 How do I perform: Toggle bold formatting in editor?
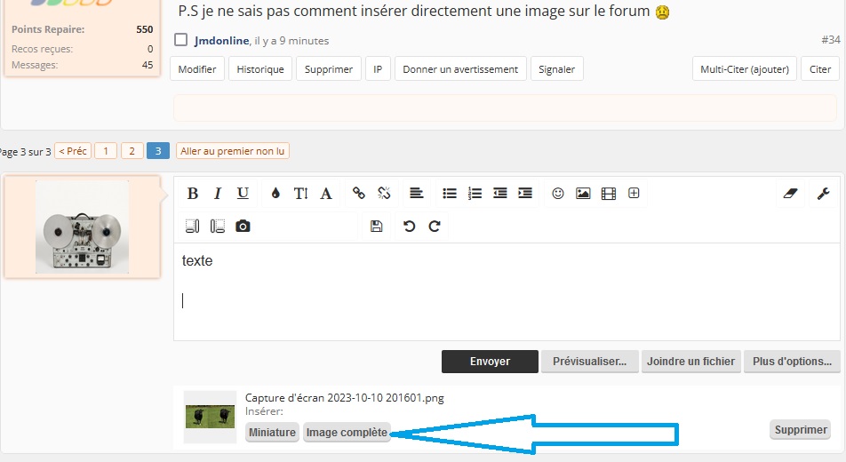click(x=193, y=193)
